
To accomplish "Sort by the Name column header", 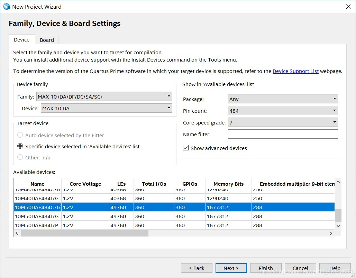I will tap(37, 184).
